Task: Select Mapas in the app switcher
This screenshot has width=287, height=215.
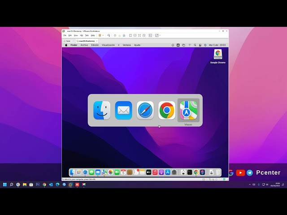Action: click(x=188, y=110)
